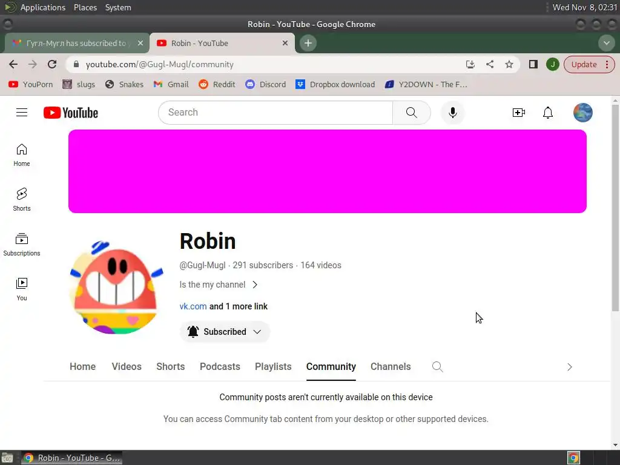Open the Snakes bookmark
Image resolution: width=620 pixels, height=465 pixels.
pos(125,84)
